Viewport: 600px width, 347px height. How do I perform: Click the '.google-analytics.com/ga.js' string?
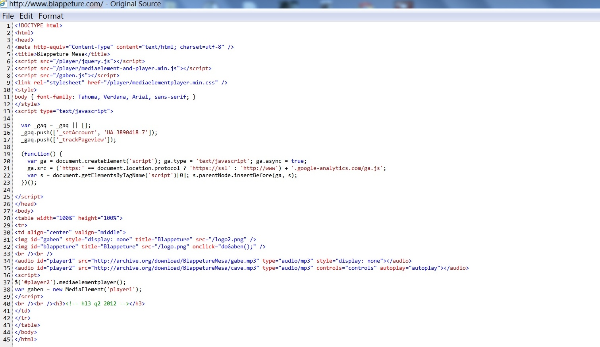tap(337, 168)
